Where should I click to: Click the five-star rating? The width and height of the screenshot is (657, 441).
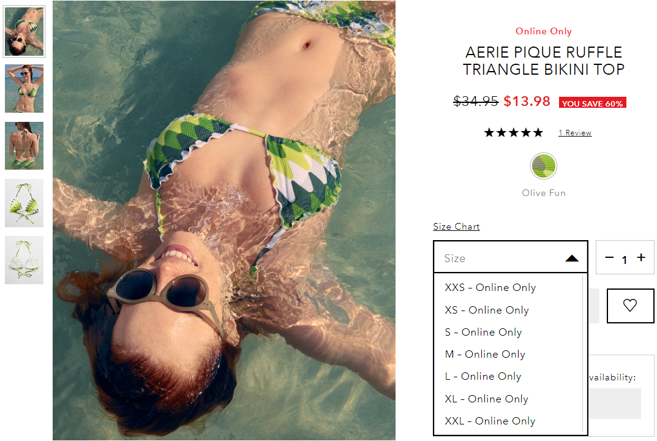[x=513, y=133]
